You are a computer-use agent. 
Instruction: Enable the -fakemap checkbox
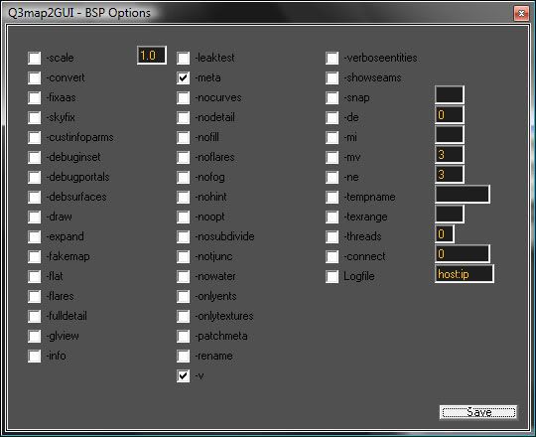click(34, 256)
